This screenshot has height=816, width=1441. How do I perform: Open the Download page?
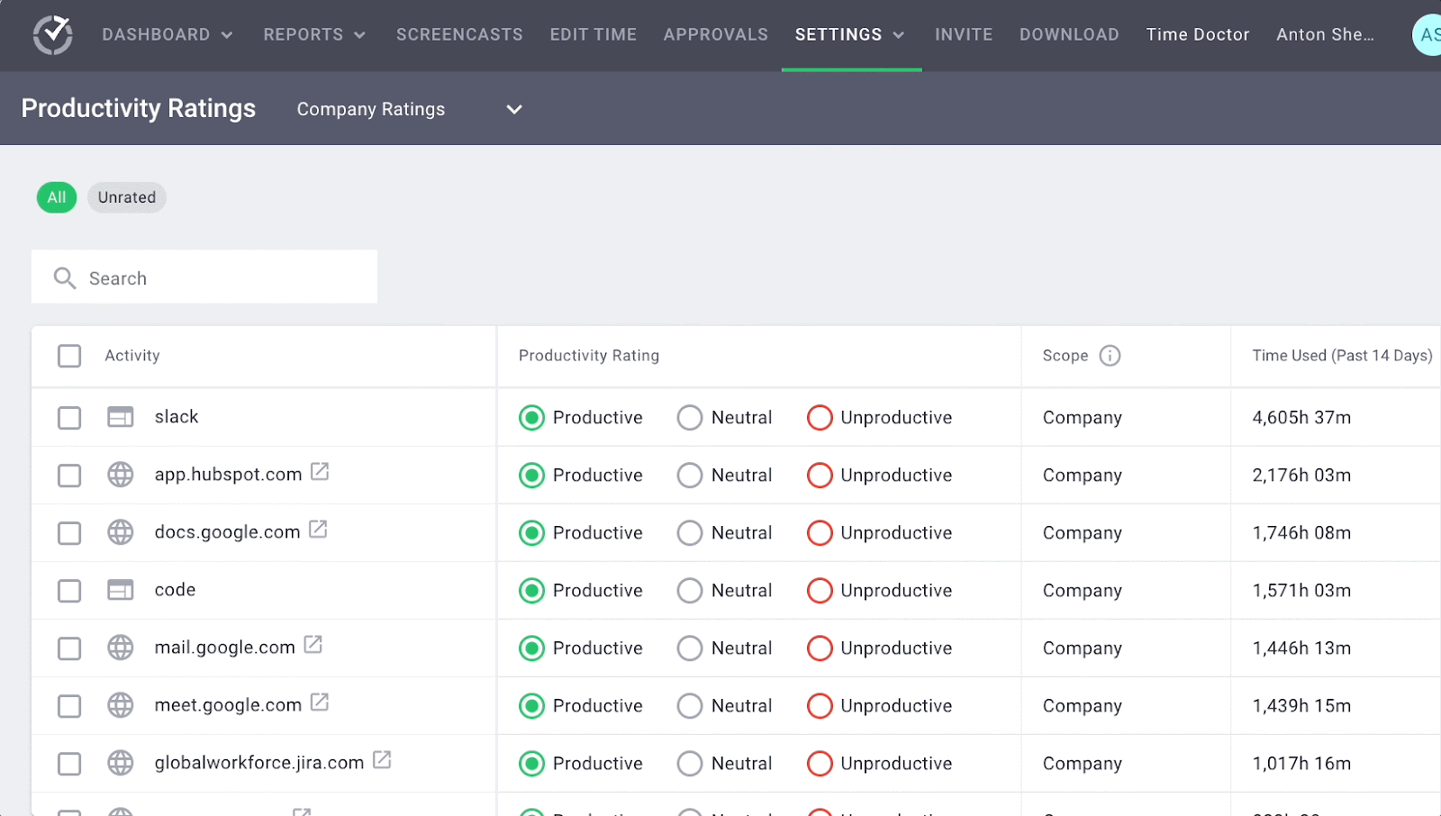coord(1069,35)
